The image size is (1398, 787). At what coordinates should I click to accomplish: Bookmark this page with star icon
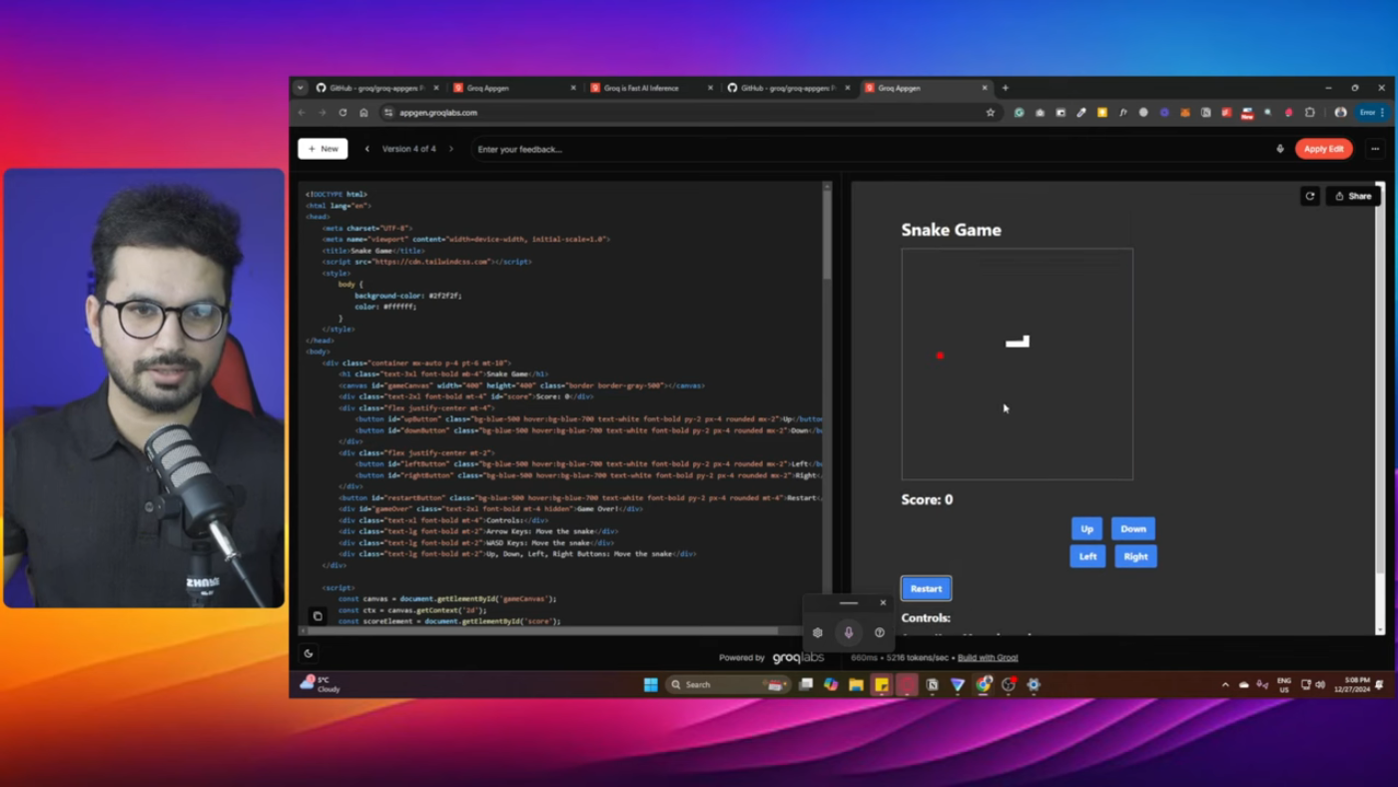tap(991, 113)
